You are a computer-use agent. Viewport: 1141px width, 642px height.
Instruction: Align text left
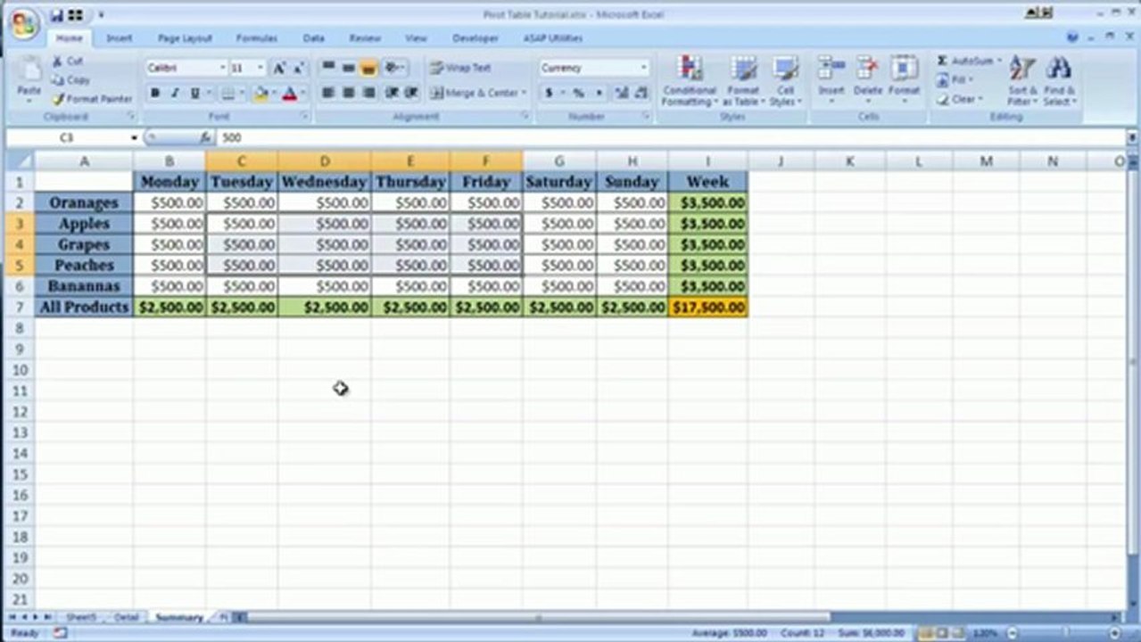tap(328, 93)
